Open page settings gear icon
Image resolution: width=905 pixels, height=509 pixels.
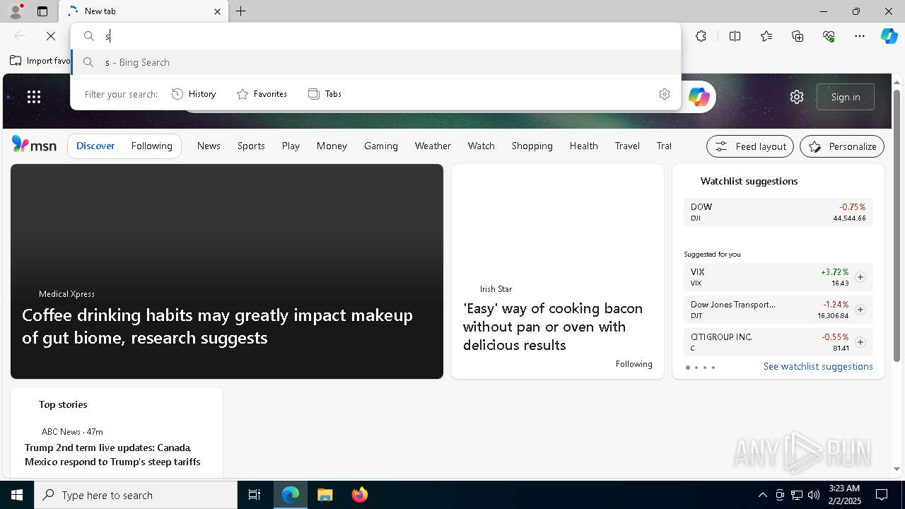point(797,97)
